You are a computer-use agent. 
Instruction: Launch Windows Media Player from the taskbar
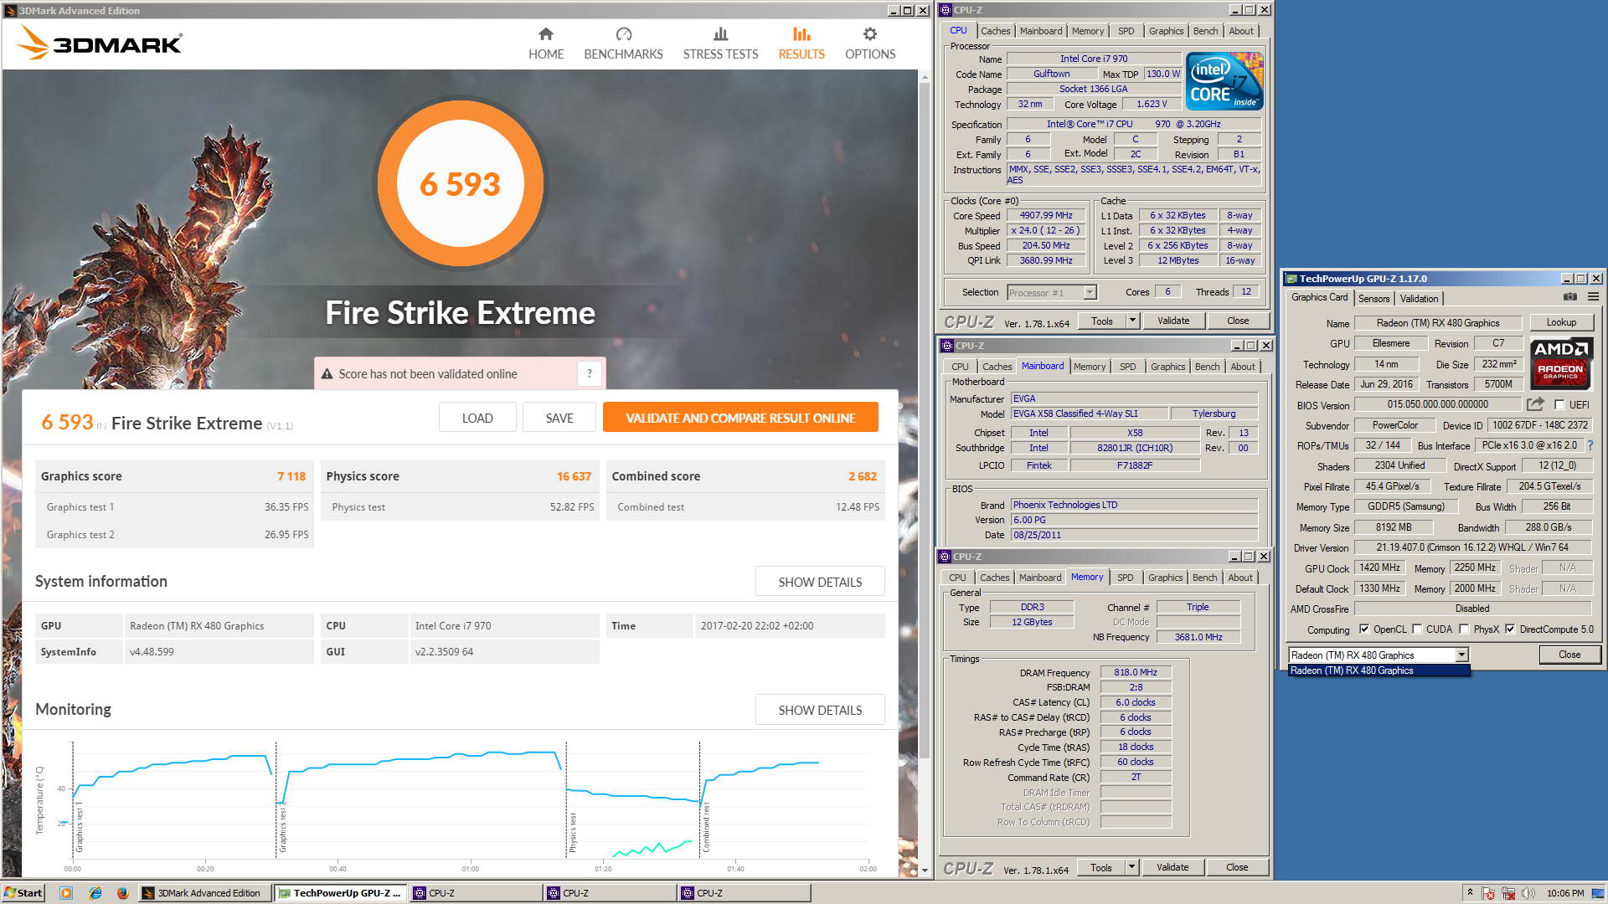pyautogui.click(x=66, y=893)
